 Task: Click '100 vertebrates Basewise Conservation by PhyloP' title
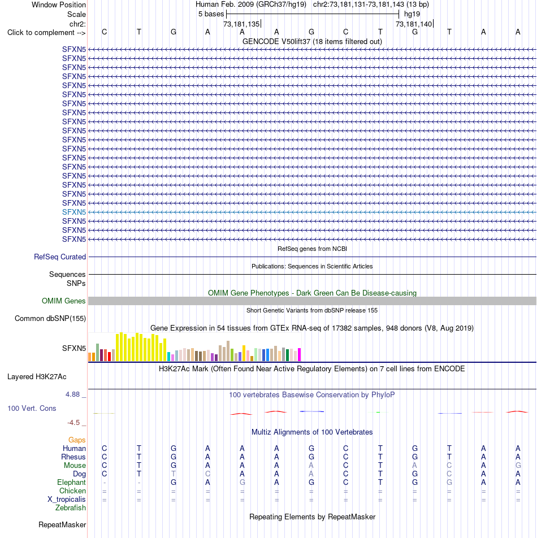tap(312, 395)
